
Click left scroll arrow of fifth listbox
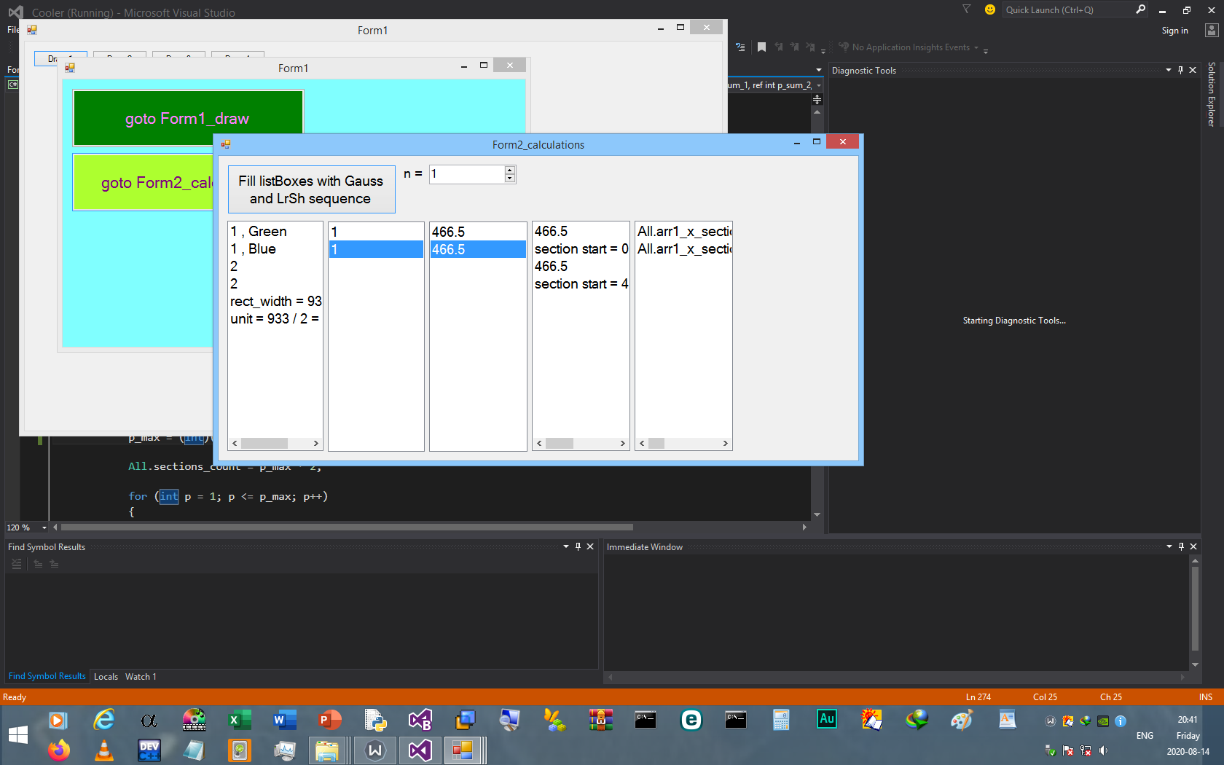point(642,443)
